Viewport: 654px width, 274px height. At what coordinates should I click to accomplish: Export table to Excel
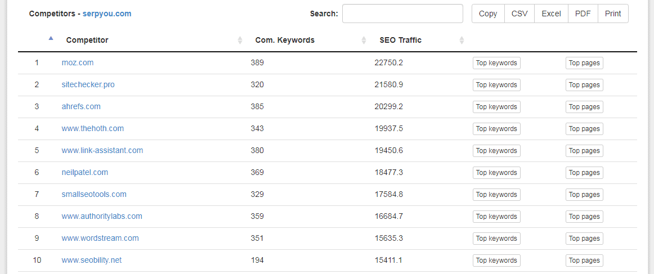point(552,14)
